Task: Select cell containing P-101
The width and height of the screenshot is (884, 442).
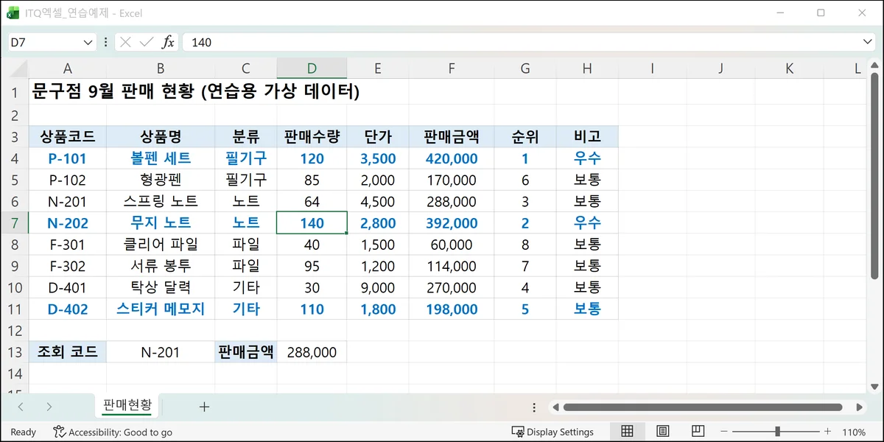Action: 67,158
